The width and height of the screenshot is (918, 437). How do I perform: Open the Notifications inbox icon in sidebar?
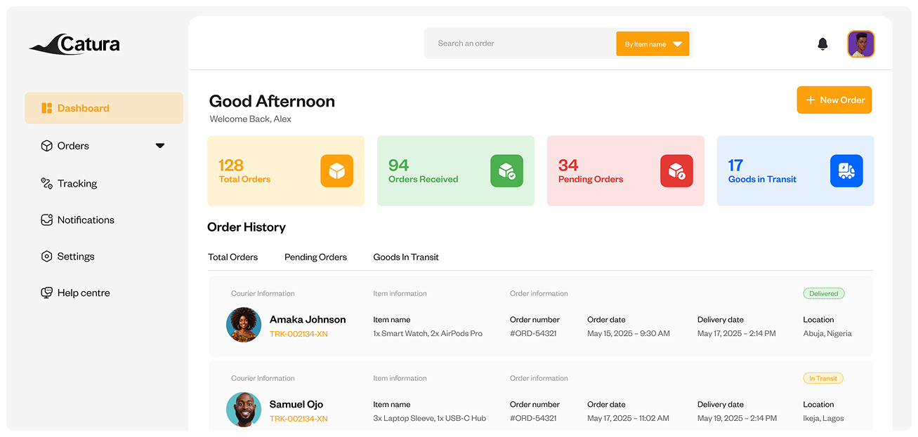46,220
